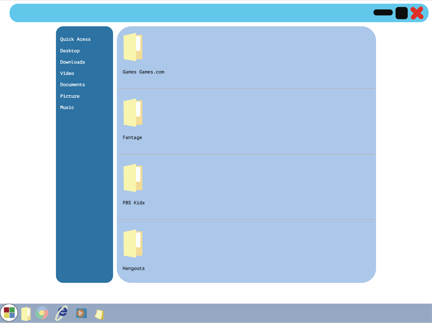
Task: Go to Desktop in the sidebar
Action: pos(70,51)
